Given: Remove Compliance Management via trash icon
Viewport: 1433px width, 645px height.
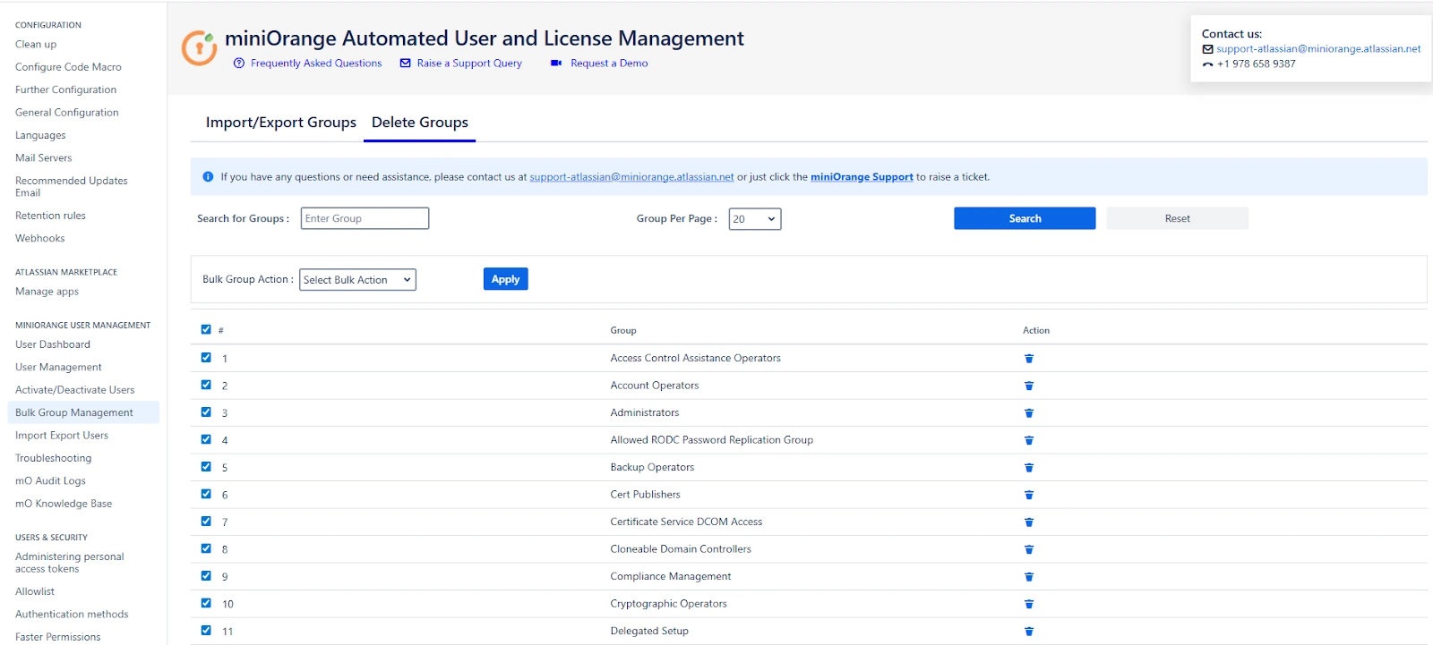Looking at the screenshot, I should point(1029,577).
